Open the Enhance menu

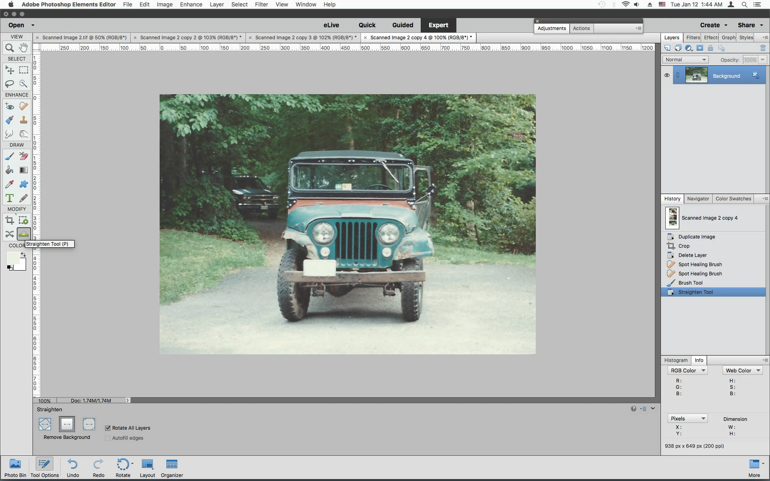(191, 4)
